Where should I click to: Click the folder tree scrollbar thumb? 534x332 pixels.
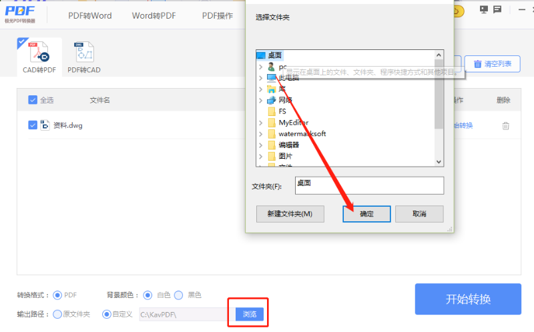coord(439,94)
